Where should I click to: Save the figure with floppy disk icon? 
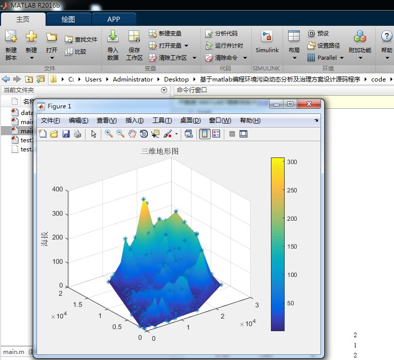coord(66,134)
